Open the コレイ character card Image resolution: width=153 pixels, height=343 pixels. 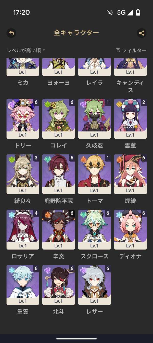[59, 119]
